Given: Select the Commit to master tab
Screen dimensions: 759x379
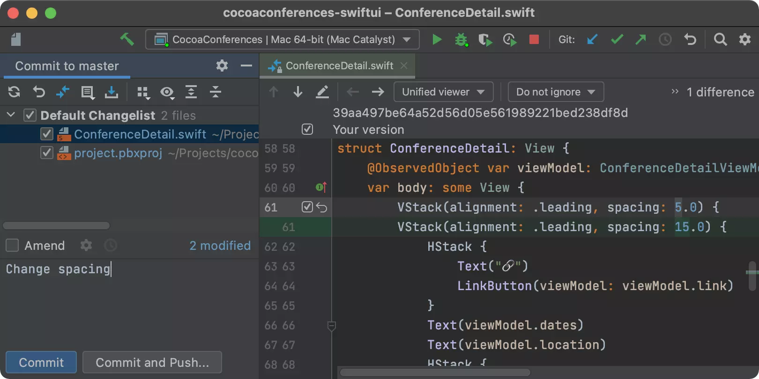Looking at the screenshot, I should 67,66.
